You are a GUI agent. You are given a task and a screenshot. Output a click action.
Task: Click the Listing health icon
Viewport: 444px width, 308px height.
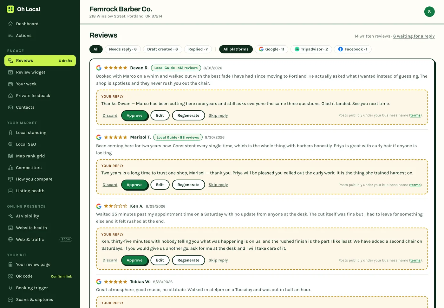point(10,191)
